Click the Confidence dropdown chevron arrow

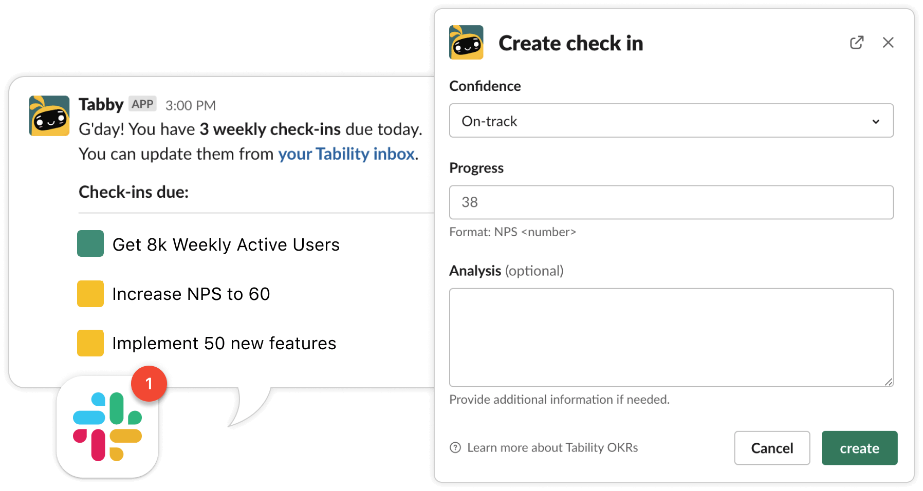(876, 122)
